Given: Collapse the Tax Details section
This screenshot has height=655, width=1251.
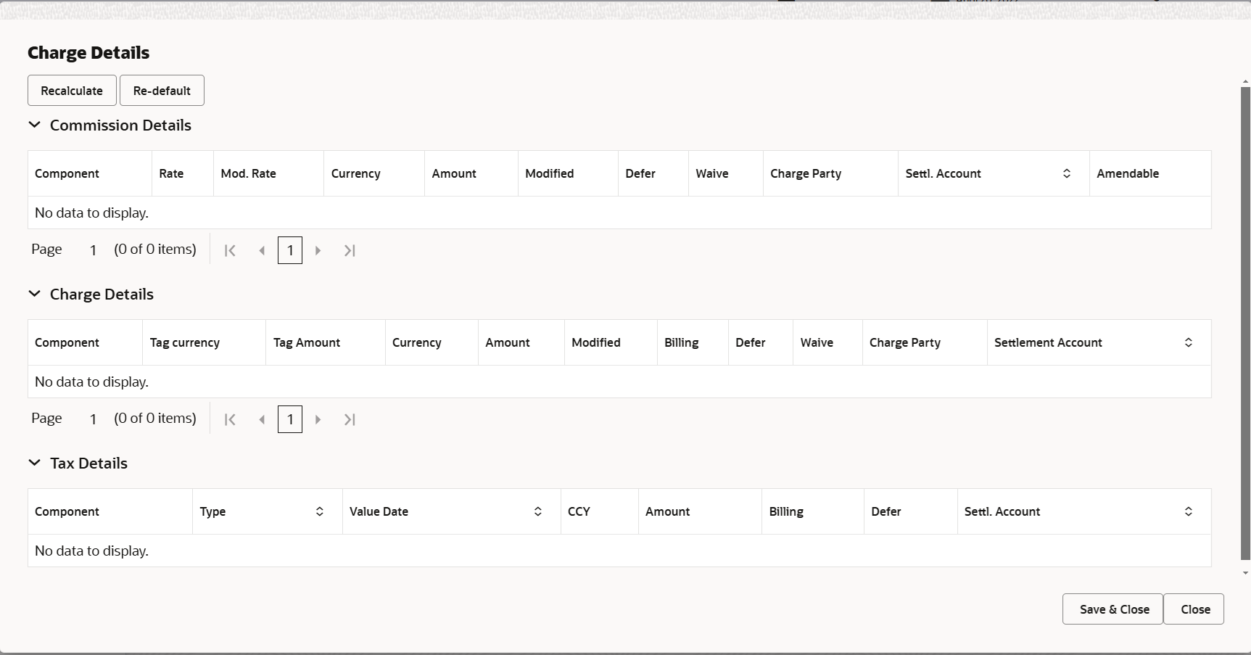Looking at the screenshot, I should tap(34, 463).
